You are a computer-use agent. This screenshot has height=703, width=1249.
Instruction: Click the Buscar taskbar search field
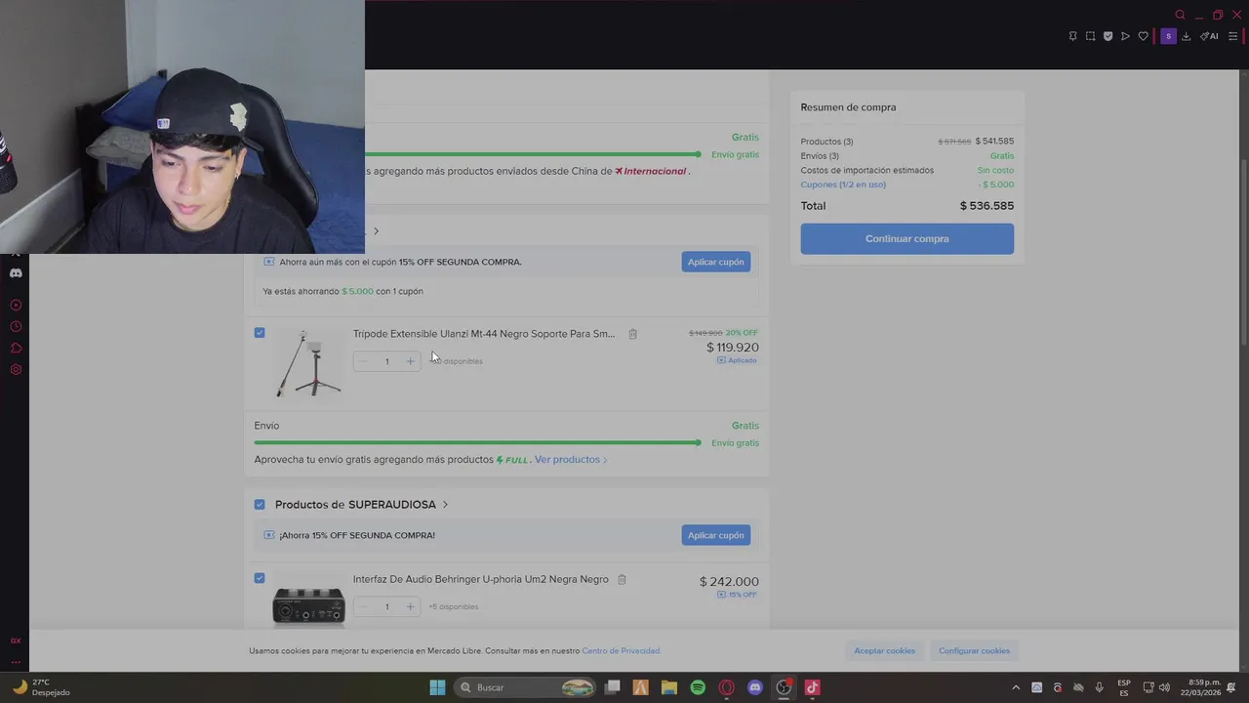click(x=527, y=687)
